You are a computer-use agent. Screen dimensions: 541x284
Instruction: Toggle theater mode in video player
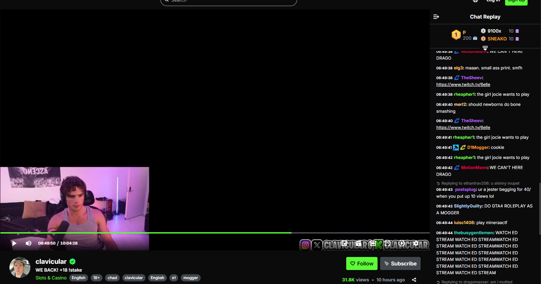pos(373,243)
